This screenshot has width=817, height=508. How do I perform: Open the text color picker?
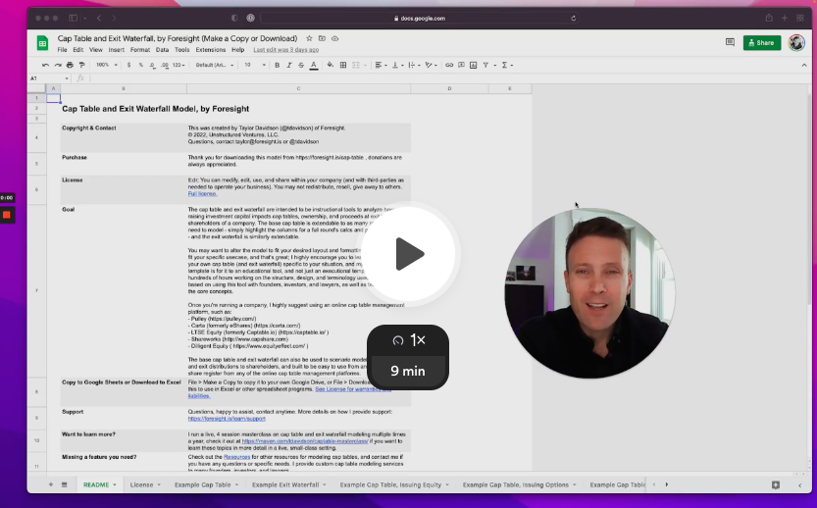[x=314, y=65]
